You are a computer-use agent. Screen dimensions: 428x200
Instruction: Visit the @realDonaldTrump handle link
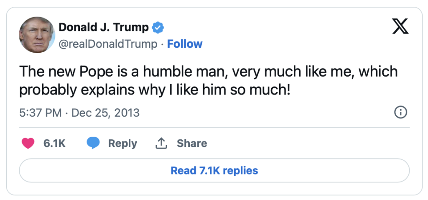108,44
